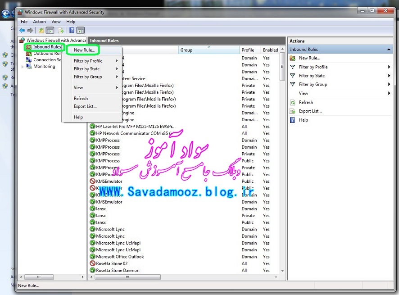The image size is (399, 295).
Task: Click the Outbound Rules tree icon
Action: [x=29, y=54]
